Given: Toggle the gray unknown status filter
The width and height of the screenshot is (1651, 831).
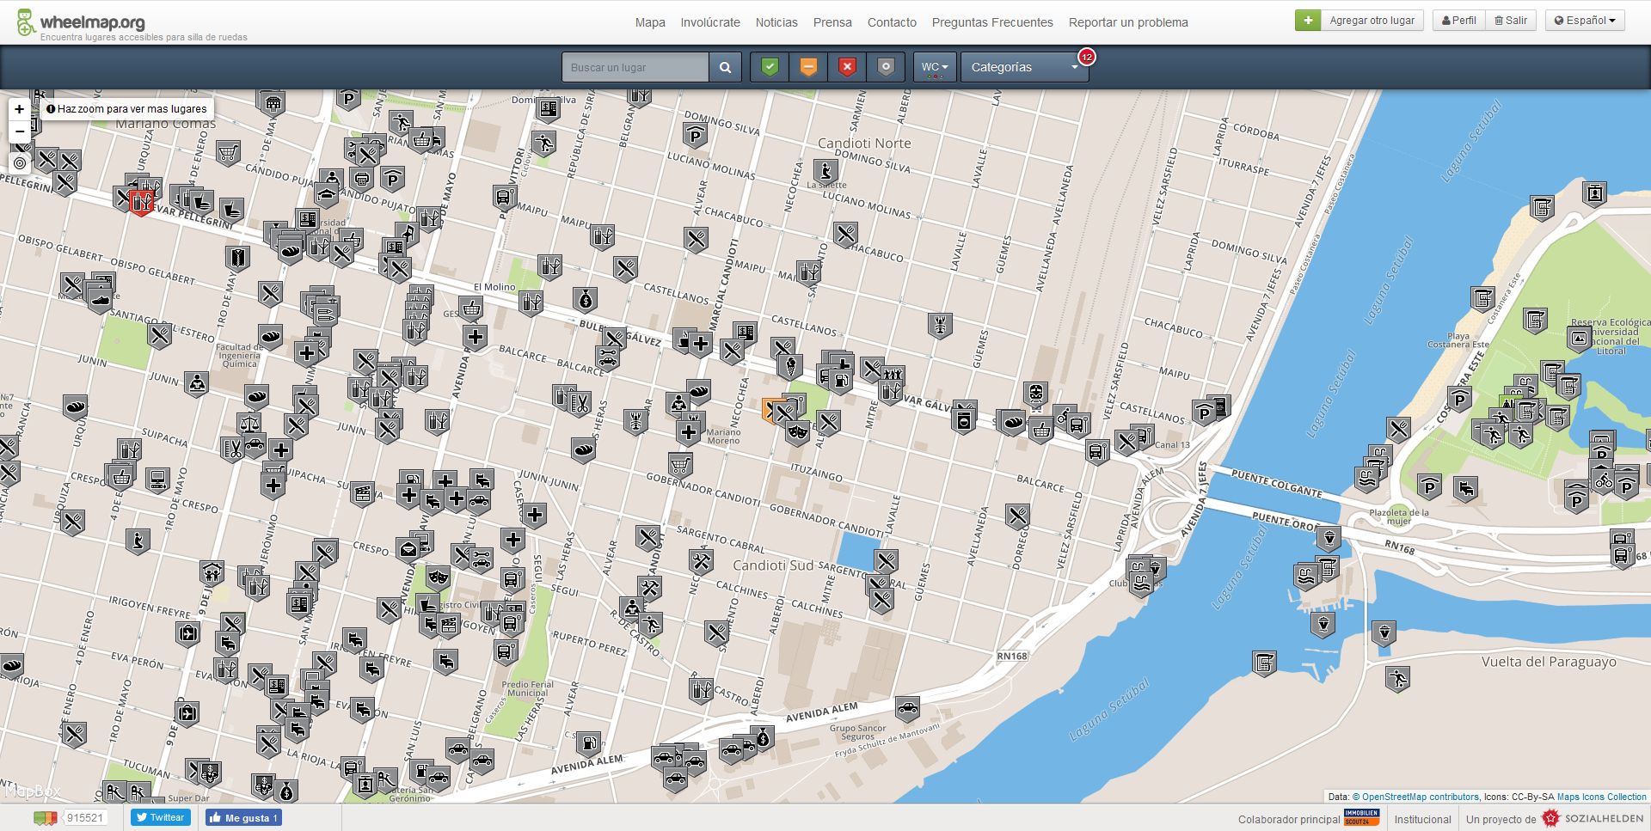Looking at the screenshot, I should point(886,67).
